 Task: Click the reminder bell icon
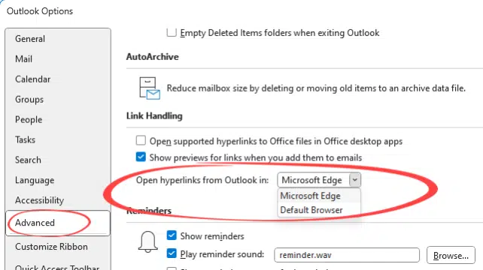(148, 241)
